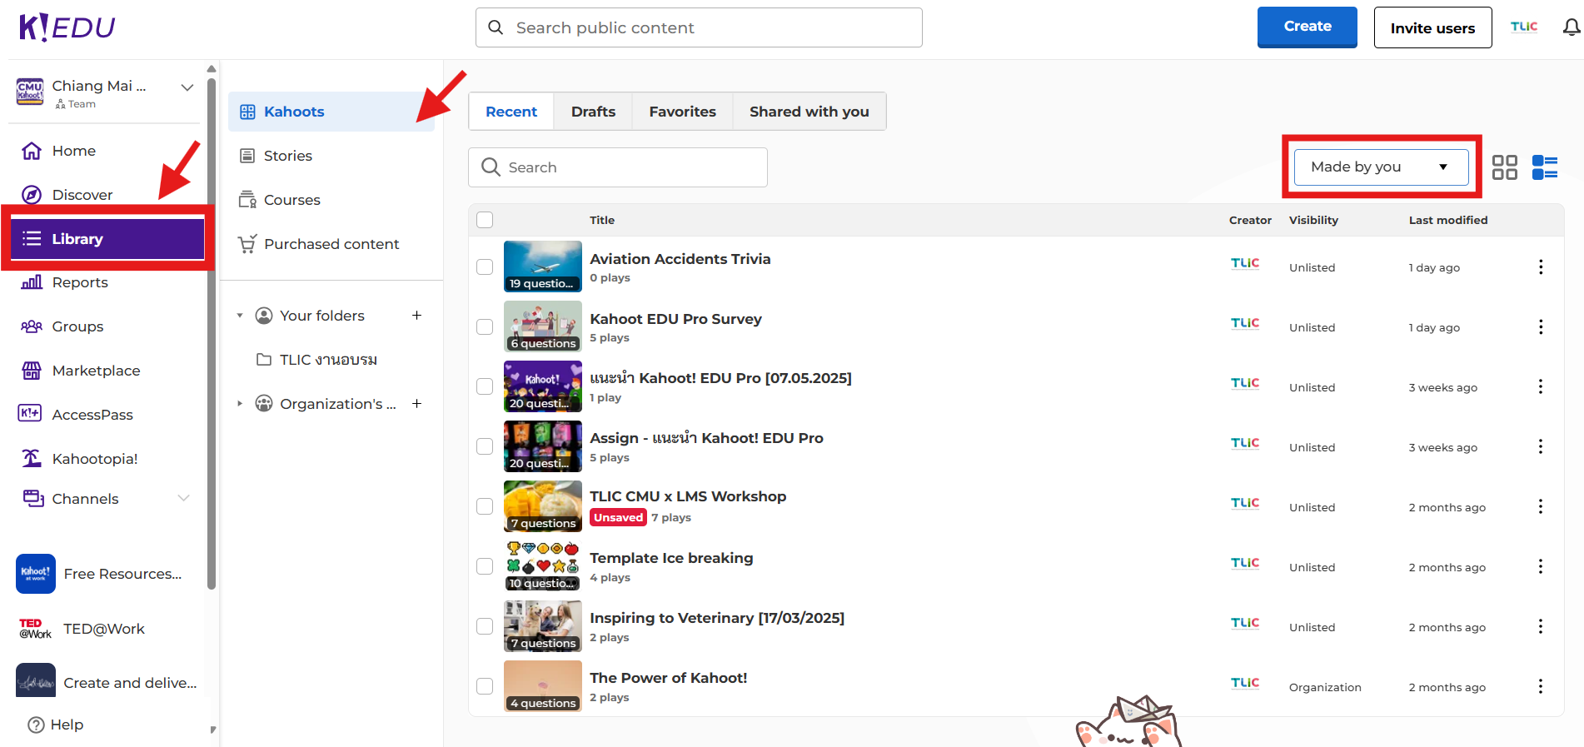Tick the Template Ice breaking checkbox
This screenshot has height=747, width=1584.
pos(485,567)
